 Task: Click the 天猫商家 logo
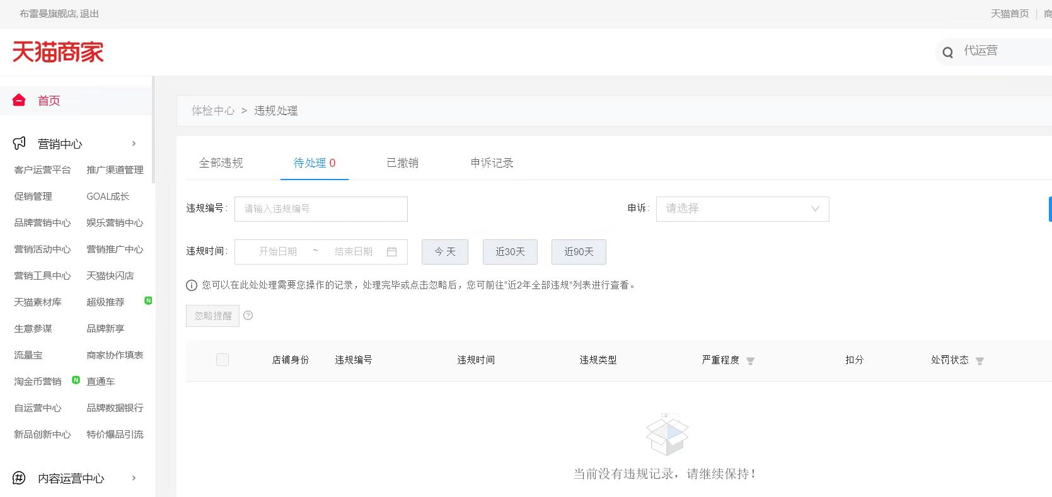(58, 52)
